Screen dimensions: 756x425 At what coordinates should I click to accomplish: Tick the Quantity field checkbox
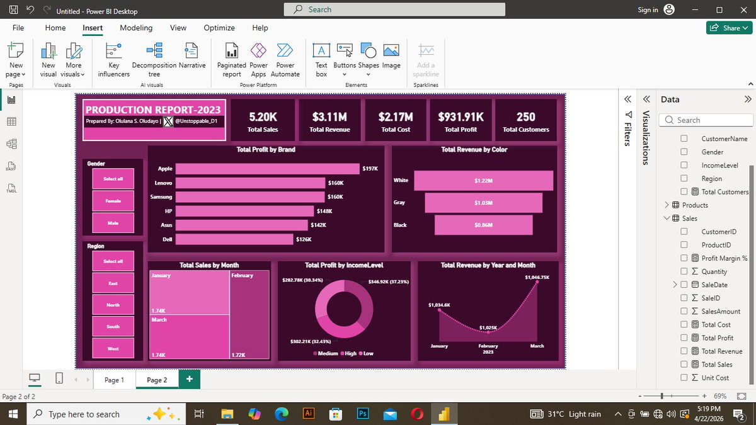[x=684, y=271]
